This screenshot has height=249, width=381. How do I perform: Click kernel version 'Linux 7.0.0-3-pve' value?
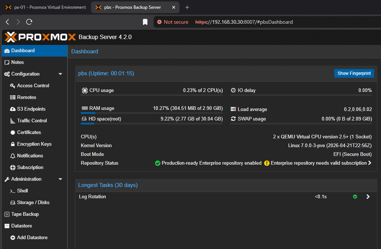tap(330, 145)
